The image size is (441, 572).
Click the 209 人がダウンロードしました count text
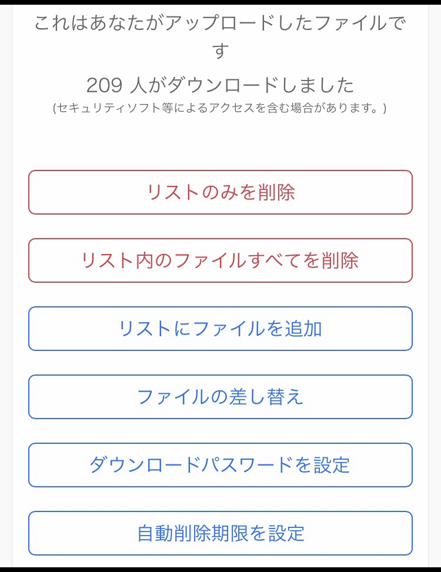pos(220,86)
